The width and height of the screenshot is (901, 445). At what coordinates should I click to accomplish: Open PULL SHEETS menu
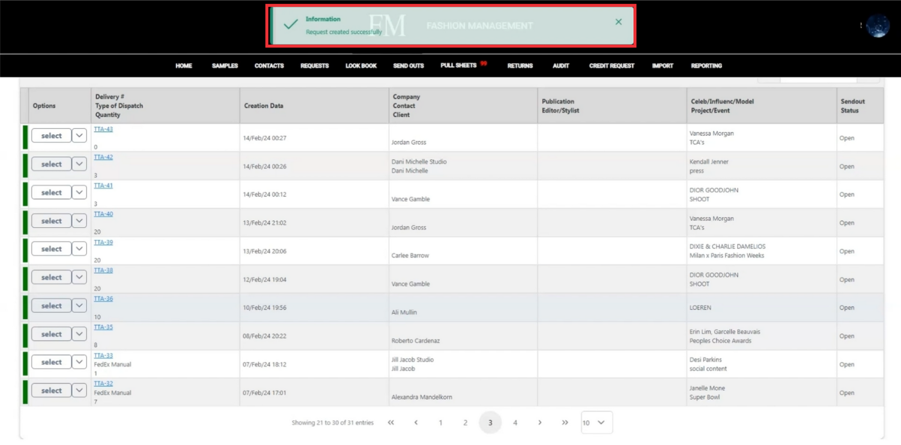click(x=458, y=65)
